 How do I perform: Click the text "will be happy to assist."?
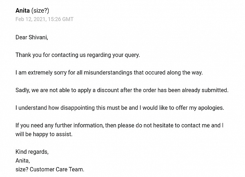[44, 134]
